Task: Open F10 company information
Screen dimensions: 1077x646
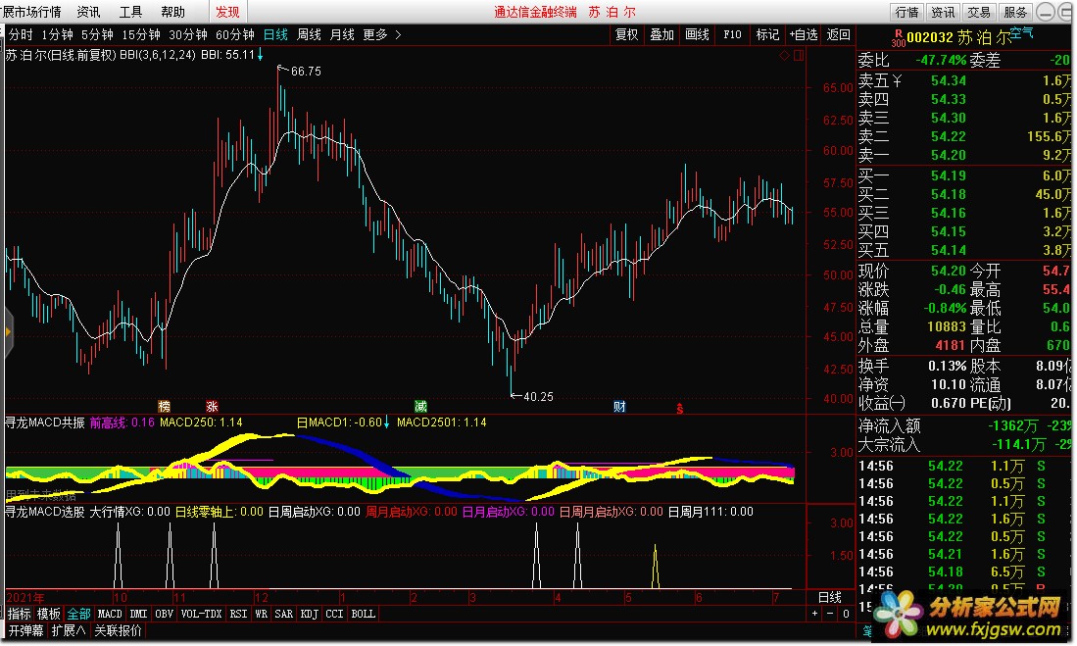Action: tap(732, 34)
